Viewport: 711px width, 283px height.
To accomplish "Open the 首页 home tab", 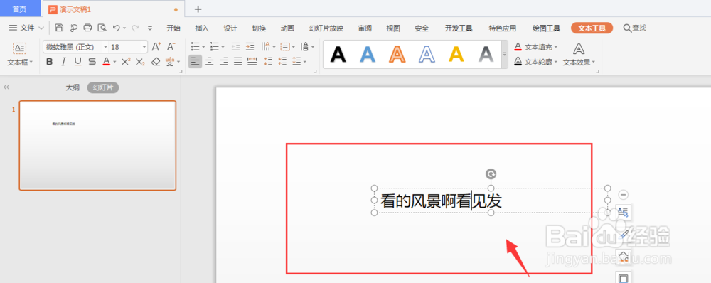I will coord(20,9).
